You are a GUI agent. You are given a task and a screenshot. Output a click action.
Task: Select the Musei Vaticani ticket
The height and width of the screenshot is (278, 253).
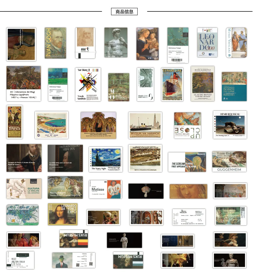(237, 43)
